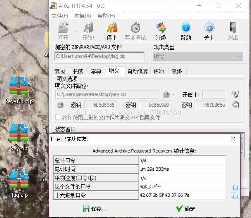
Task: Copy the hexadecimal password icon
Action: [234, 195]
